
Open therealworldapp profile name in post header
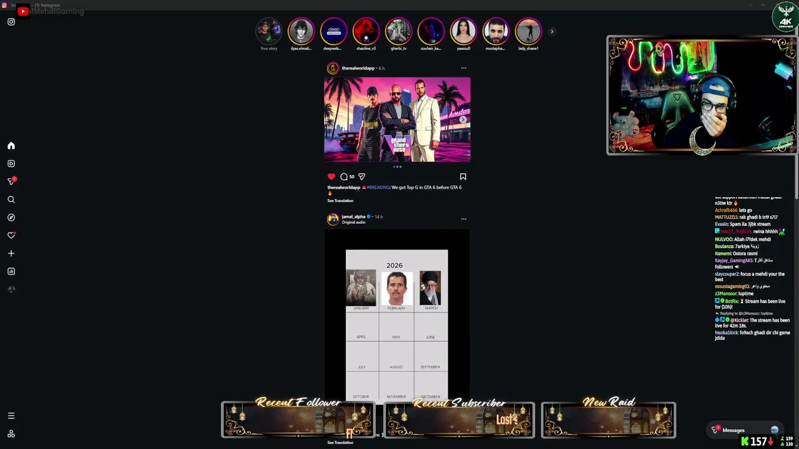point(358,68)
